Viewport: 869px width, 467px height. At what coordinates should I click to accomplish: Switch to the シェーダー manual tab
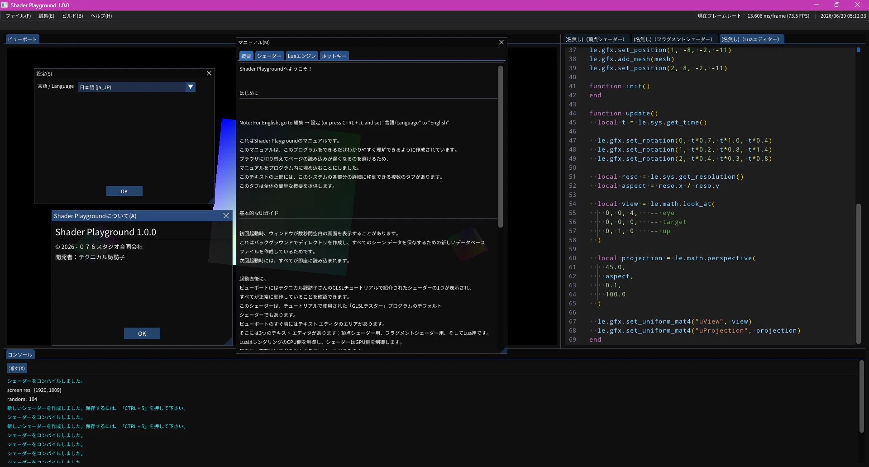pos(269,56)
